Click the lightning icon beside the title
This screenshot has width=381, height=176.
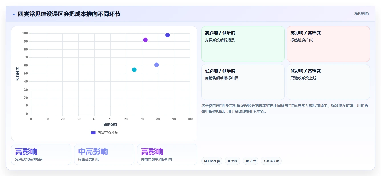click(14, 14)
